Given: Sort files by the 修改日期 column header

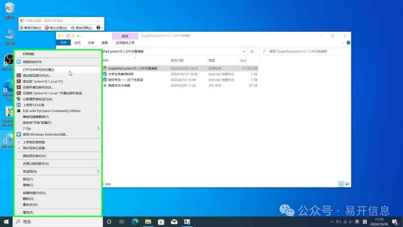Looking at the screenshot, I should (177, 60).
